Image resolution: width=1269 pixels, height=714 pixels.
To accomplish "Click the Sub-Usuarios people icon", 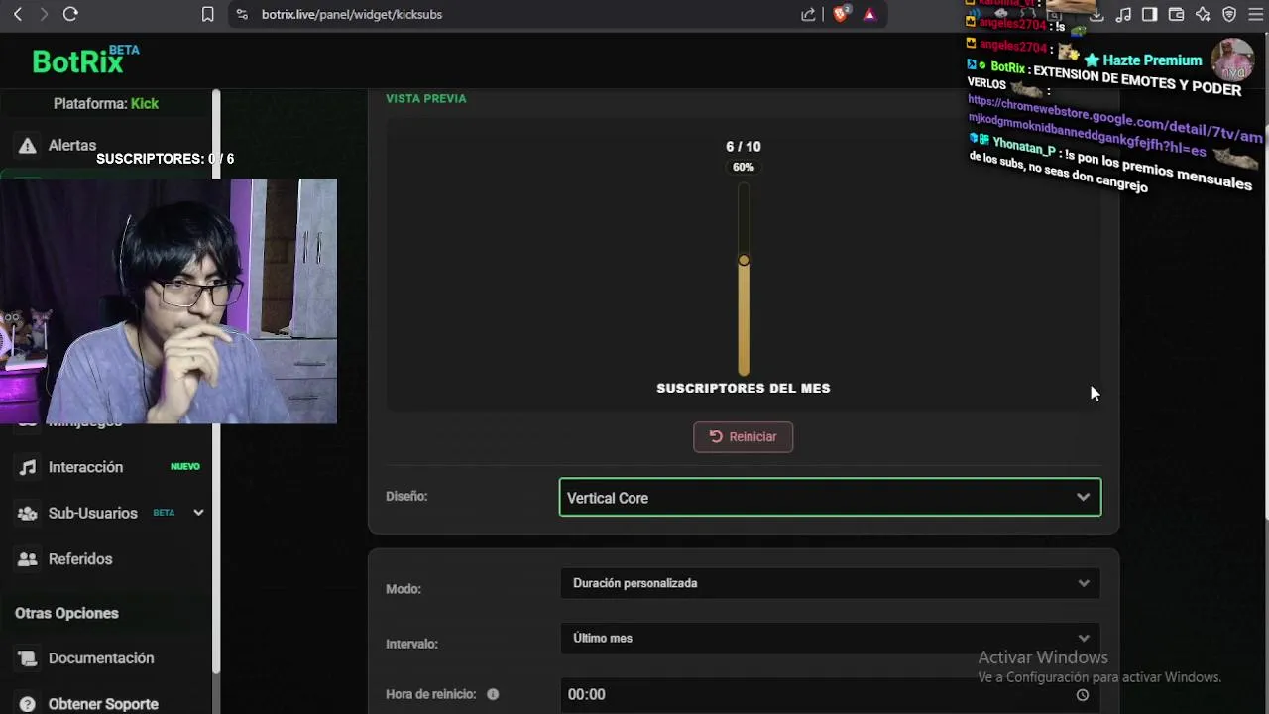I will point(28,513).
